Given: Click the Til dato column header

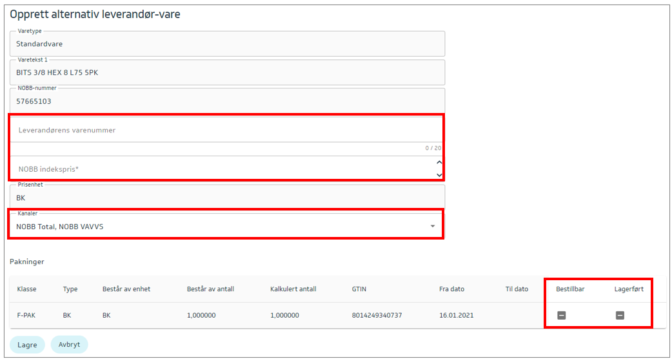Looking at the screenshot, I should pos(517,289).
